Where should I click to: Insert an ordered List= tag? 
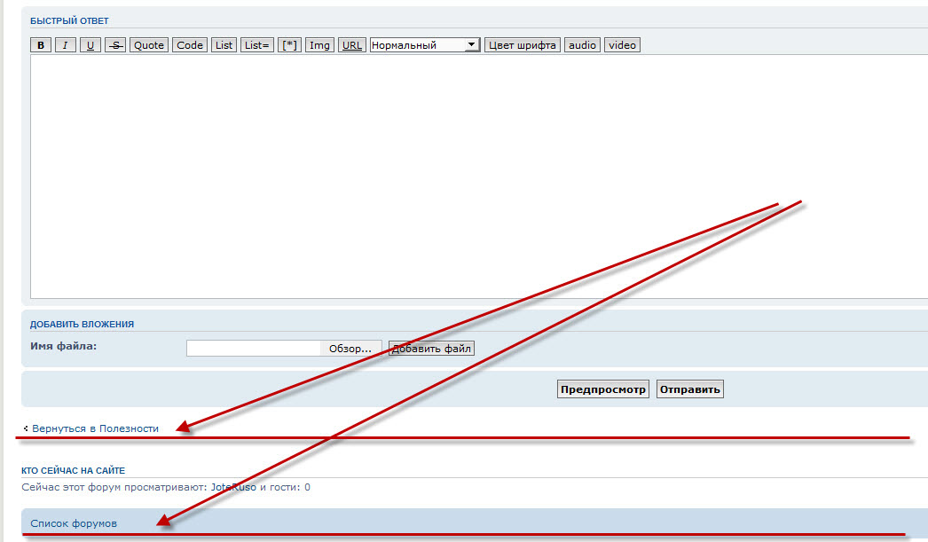click(x=257, y=45)
